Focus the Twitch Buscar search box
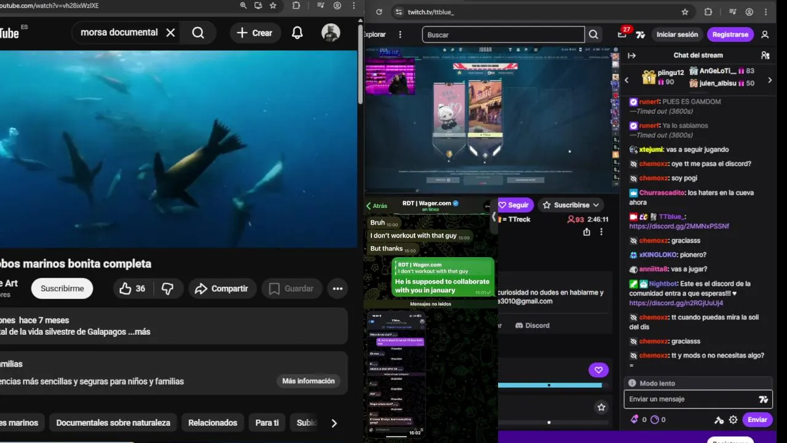The image size is (787, 443). tap(504, 34)
